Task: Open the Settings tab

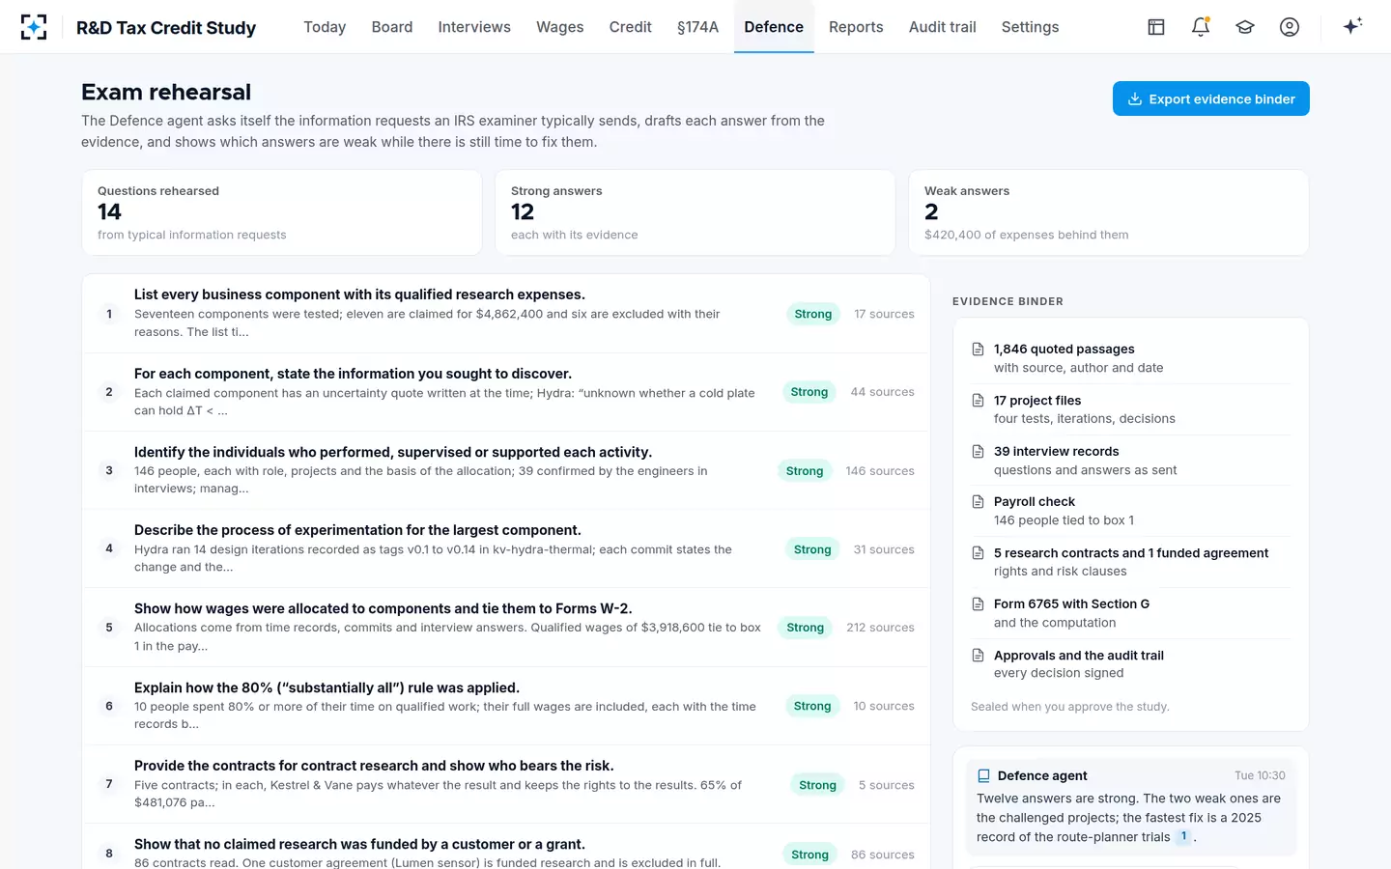Action: (1031, 27)
